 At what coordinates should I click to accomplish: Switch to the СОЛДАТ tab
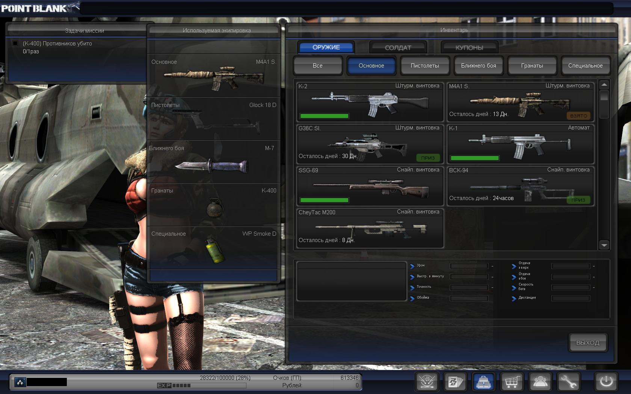tap(398, 48)
